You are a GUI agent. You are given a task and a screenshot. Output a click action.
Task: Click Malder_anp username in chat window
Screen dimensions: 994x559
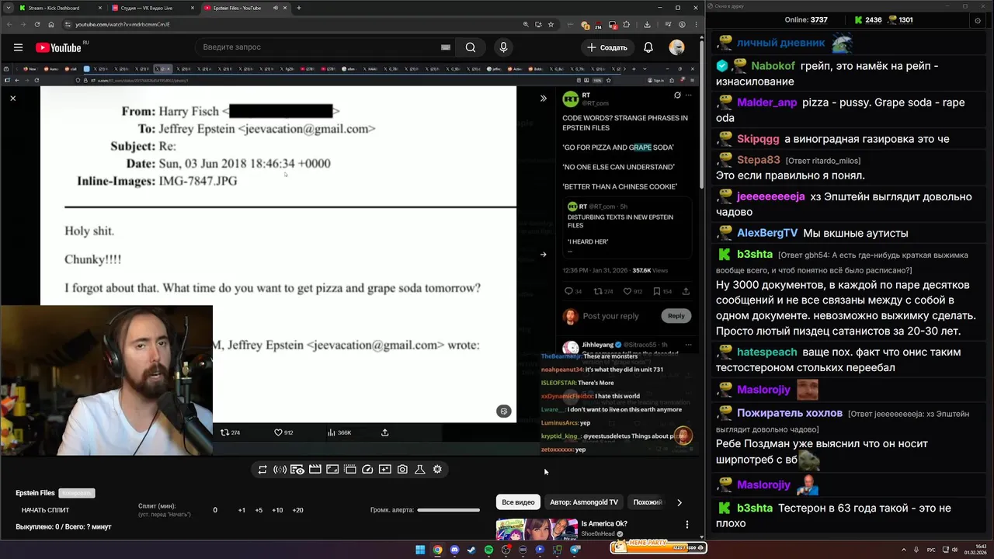pyautogui.click(x=766, y=102)
